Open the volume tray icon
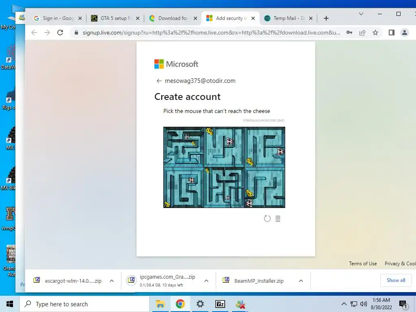The height and width of the screenshot is (312, 416). pyautogui.click(x=364, y=304)
